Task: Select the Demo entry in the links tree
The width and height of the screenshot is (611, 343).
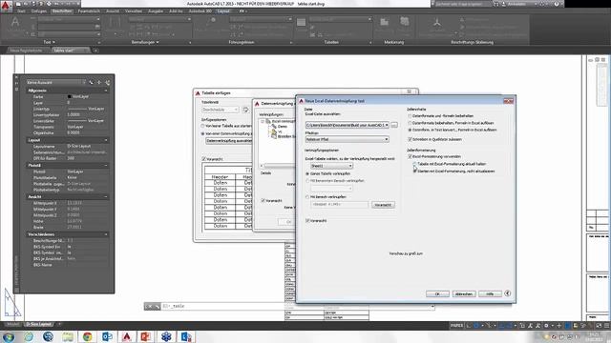Action: tap(283, 127)
